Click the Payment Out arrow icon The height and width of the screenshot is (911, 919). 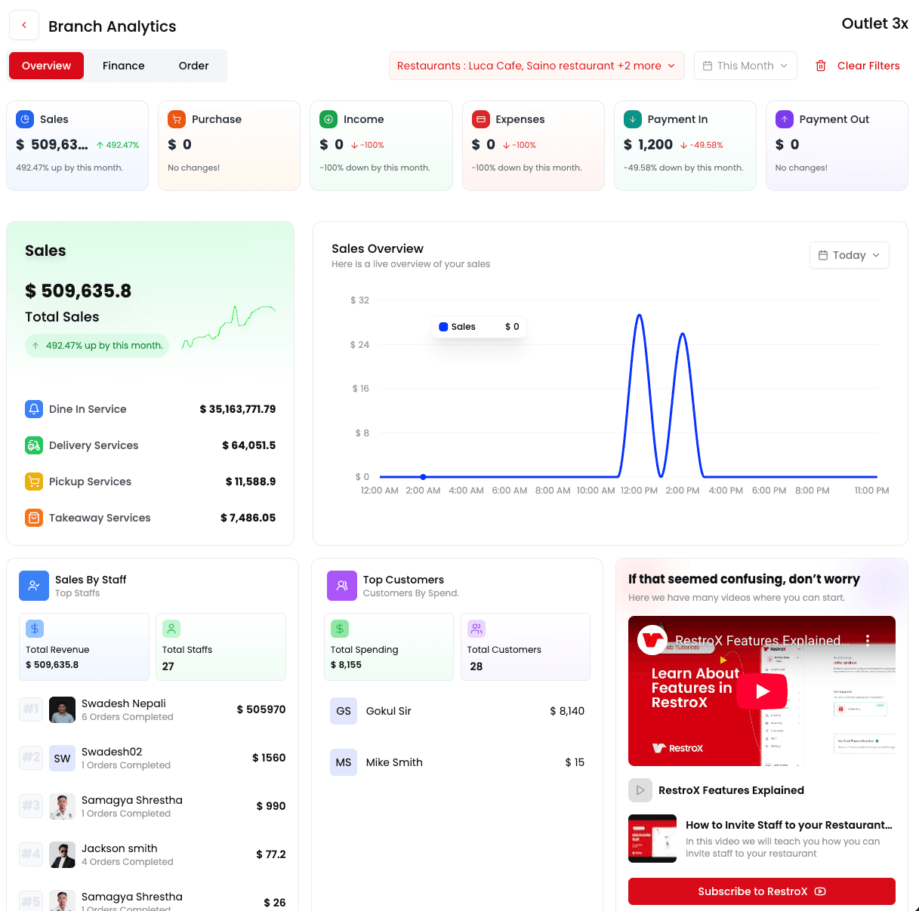point(785,119)
